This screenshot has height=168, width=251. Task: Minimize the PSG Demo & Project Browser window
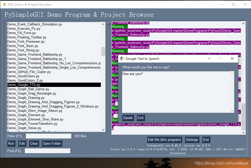(x=222, y=5)
